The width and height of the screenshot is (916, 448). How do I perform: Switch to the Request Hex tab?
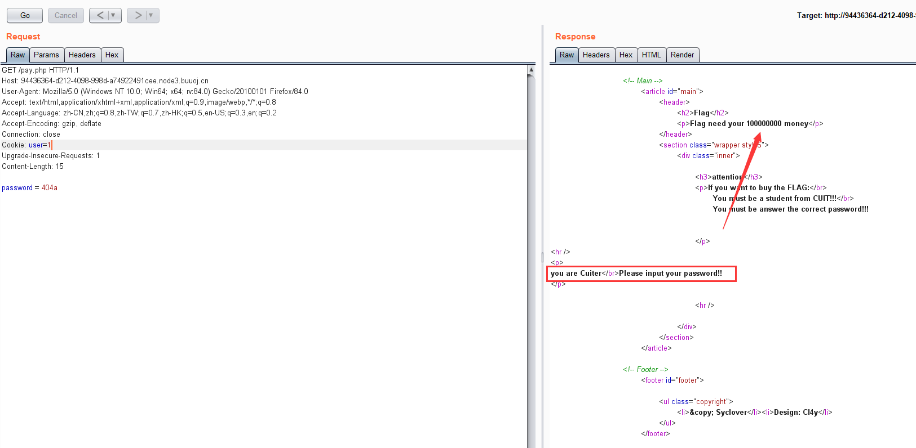112,55
